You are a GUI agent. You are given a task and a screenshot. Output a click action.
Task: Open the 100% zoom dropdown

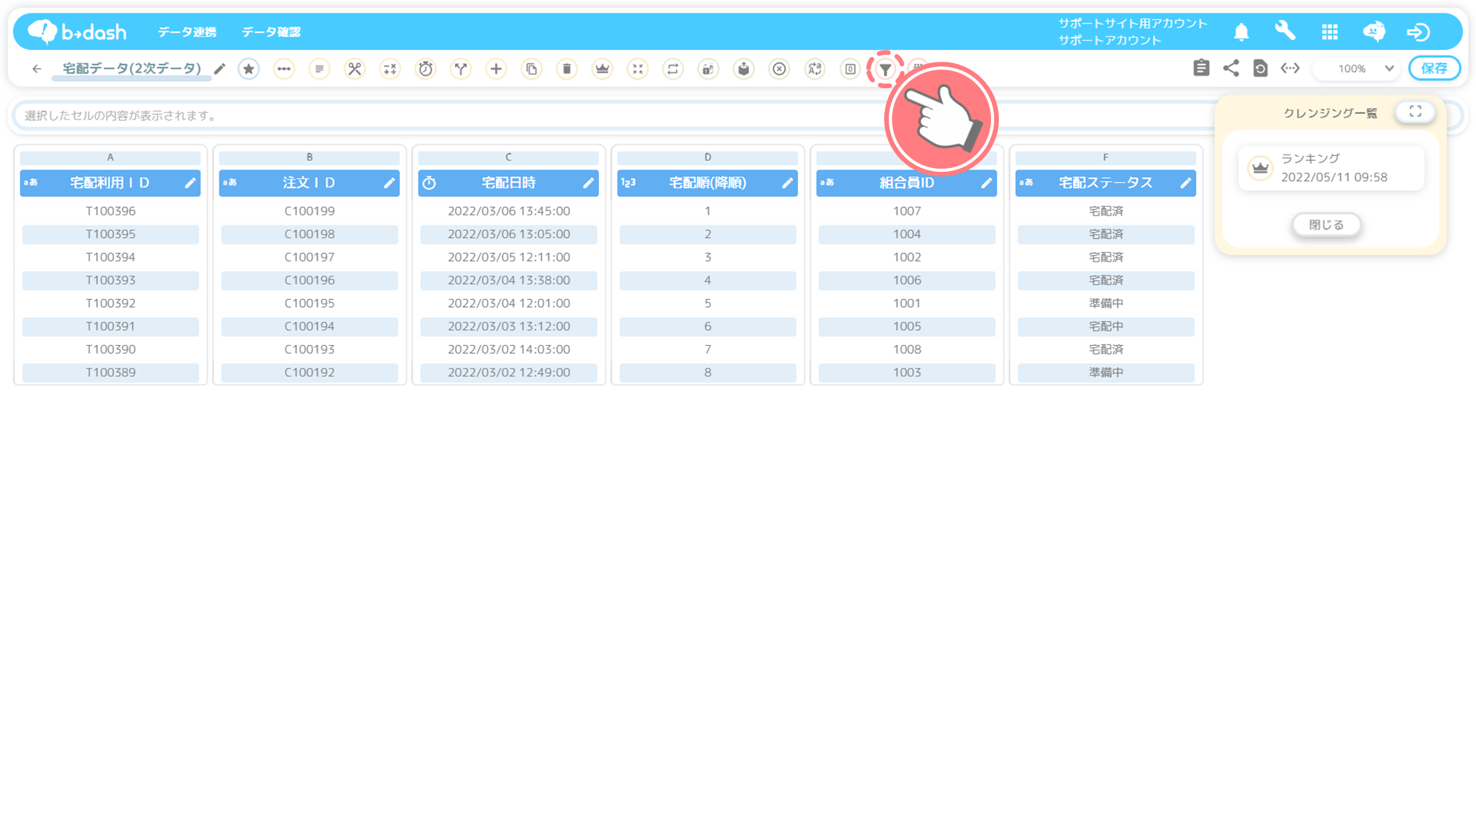pyautogui.click(x=1357, y=69)
